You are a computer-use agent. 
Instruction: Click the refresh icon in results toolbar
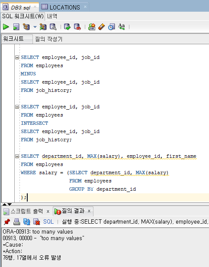tap(27, 222)
